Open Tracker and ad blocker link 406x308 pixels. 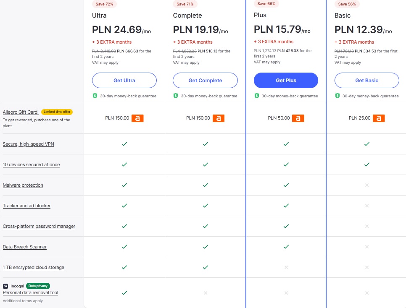[26, 206]
